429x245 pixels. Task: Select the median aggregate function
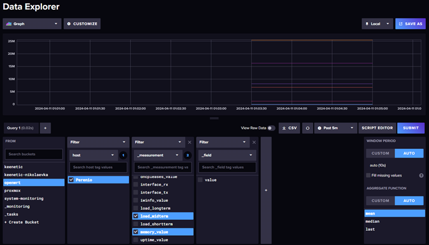coord(395,221)
